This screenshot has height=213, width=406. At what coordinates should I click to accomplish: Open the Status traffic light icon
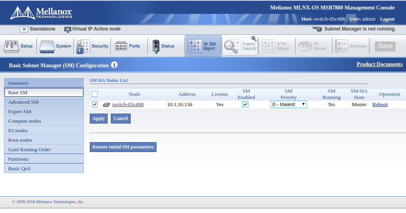point(156,46)
